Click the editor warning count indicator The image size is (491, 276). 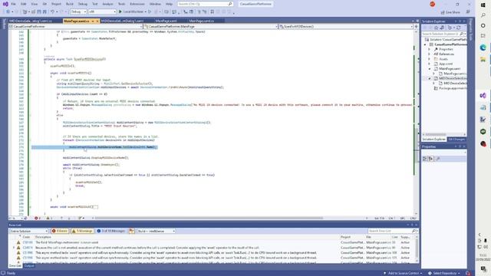(x=49, y=218)
